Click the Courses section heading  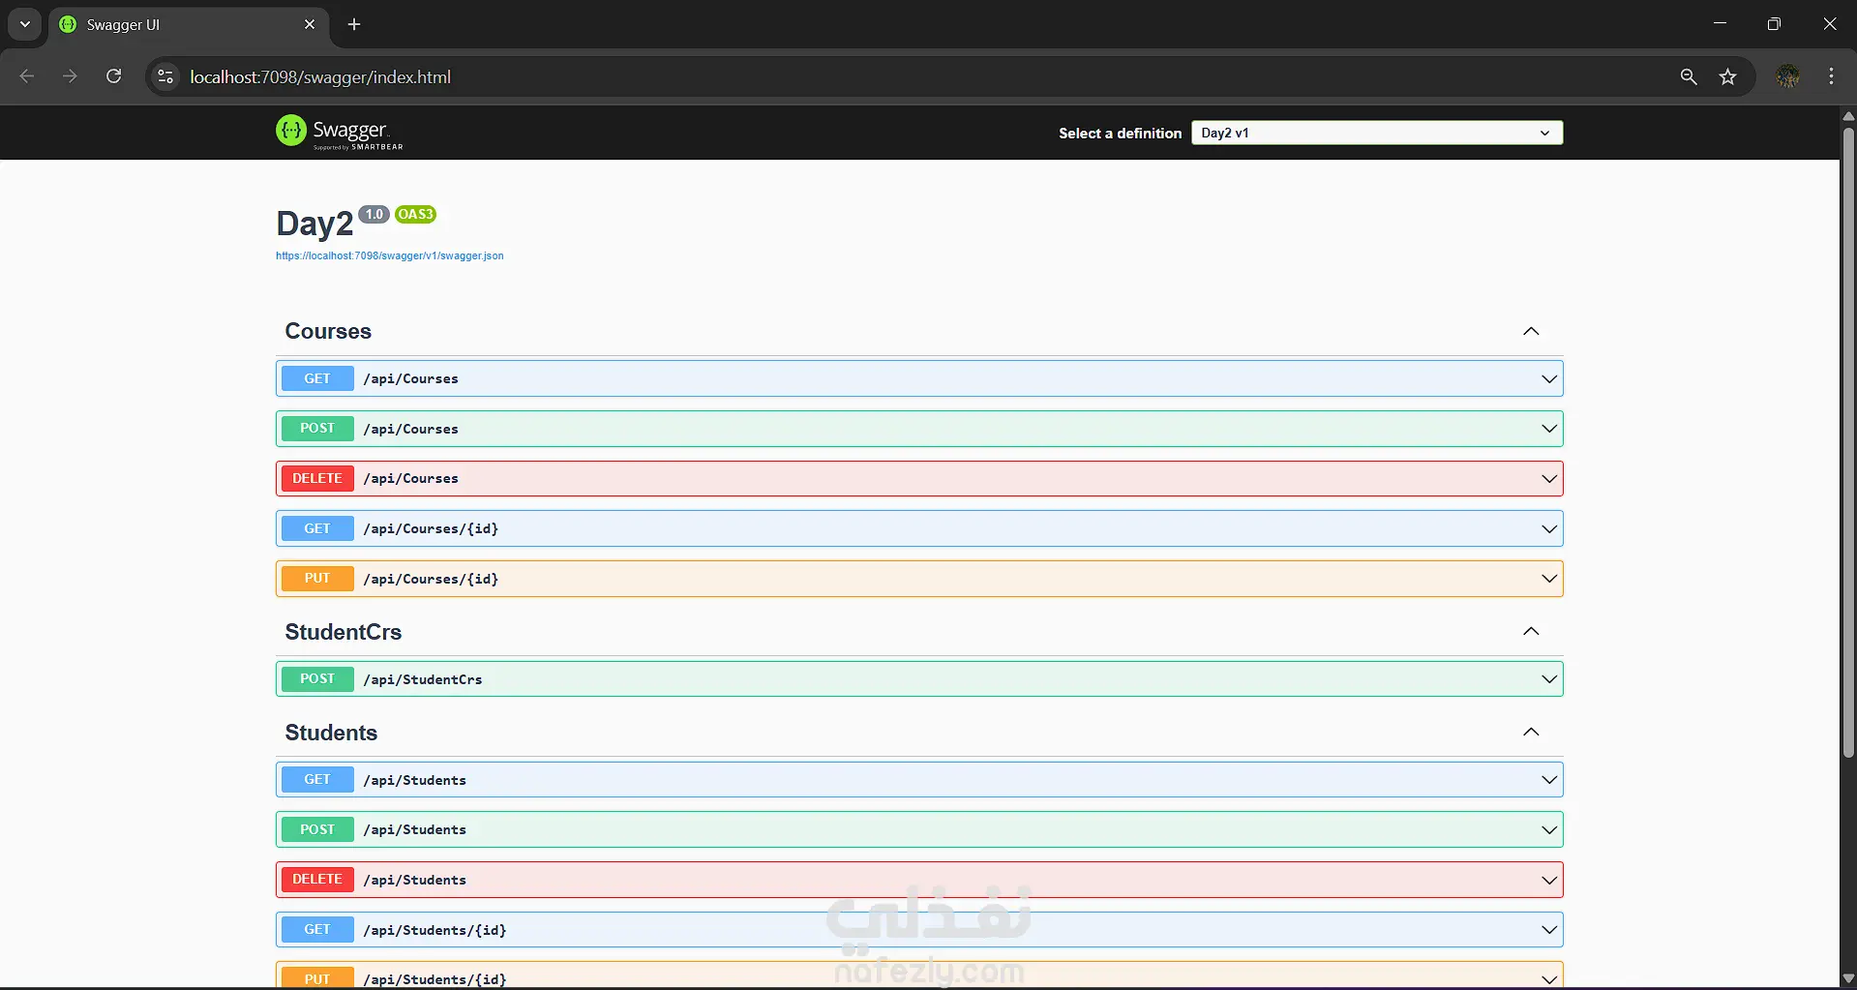click(x=328, y=331)
